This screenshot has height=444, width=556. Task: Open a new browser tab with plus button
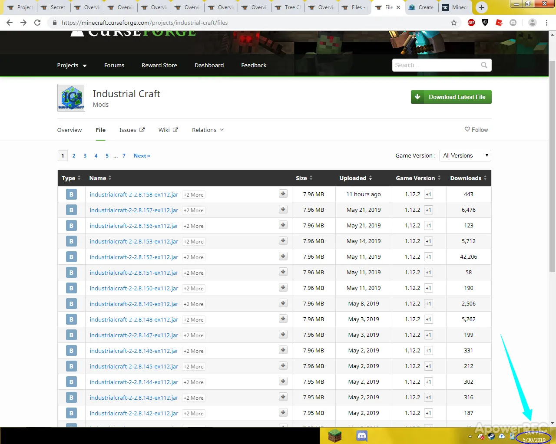click(481, 7)
